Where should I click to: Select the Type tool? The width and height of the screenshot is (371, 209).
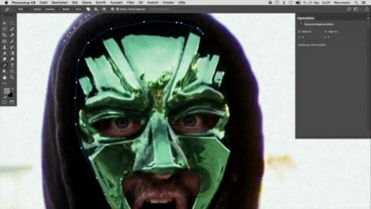pyautogui.click(x=12, y=65)
